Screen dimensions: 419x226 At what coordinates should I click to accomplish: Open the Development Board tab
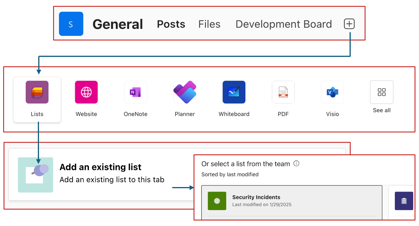(x=284, y=24)
